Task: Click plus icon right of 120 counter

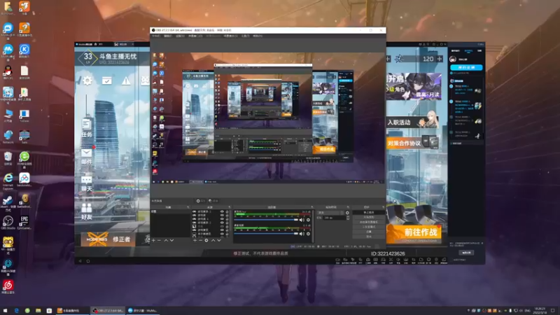Action: 440,59
